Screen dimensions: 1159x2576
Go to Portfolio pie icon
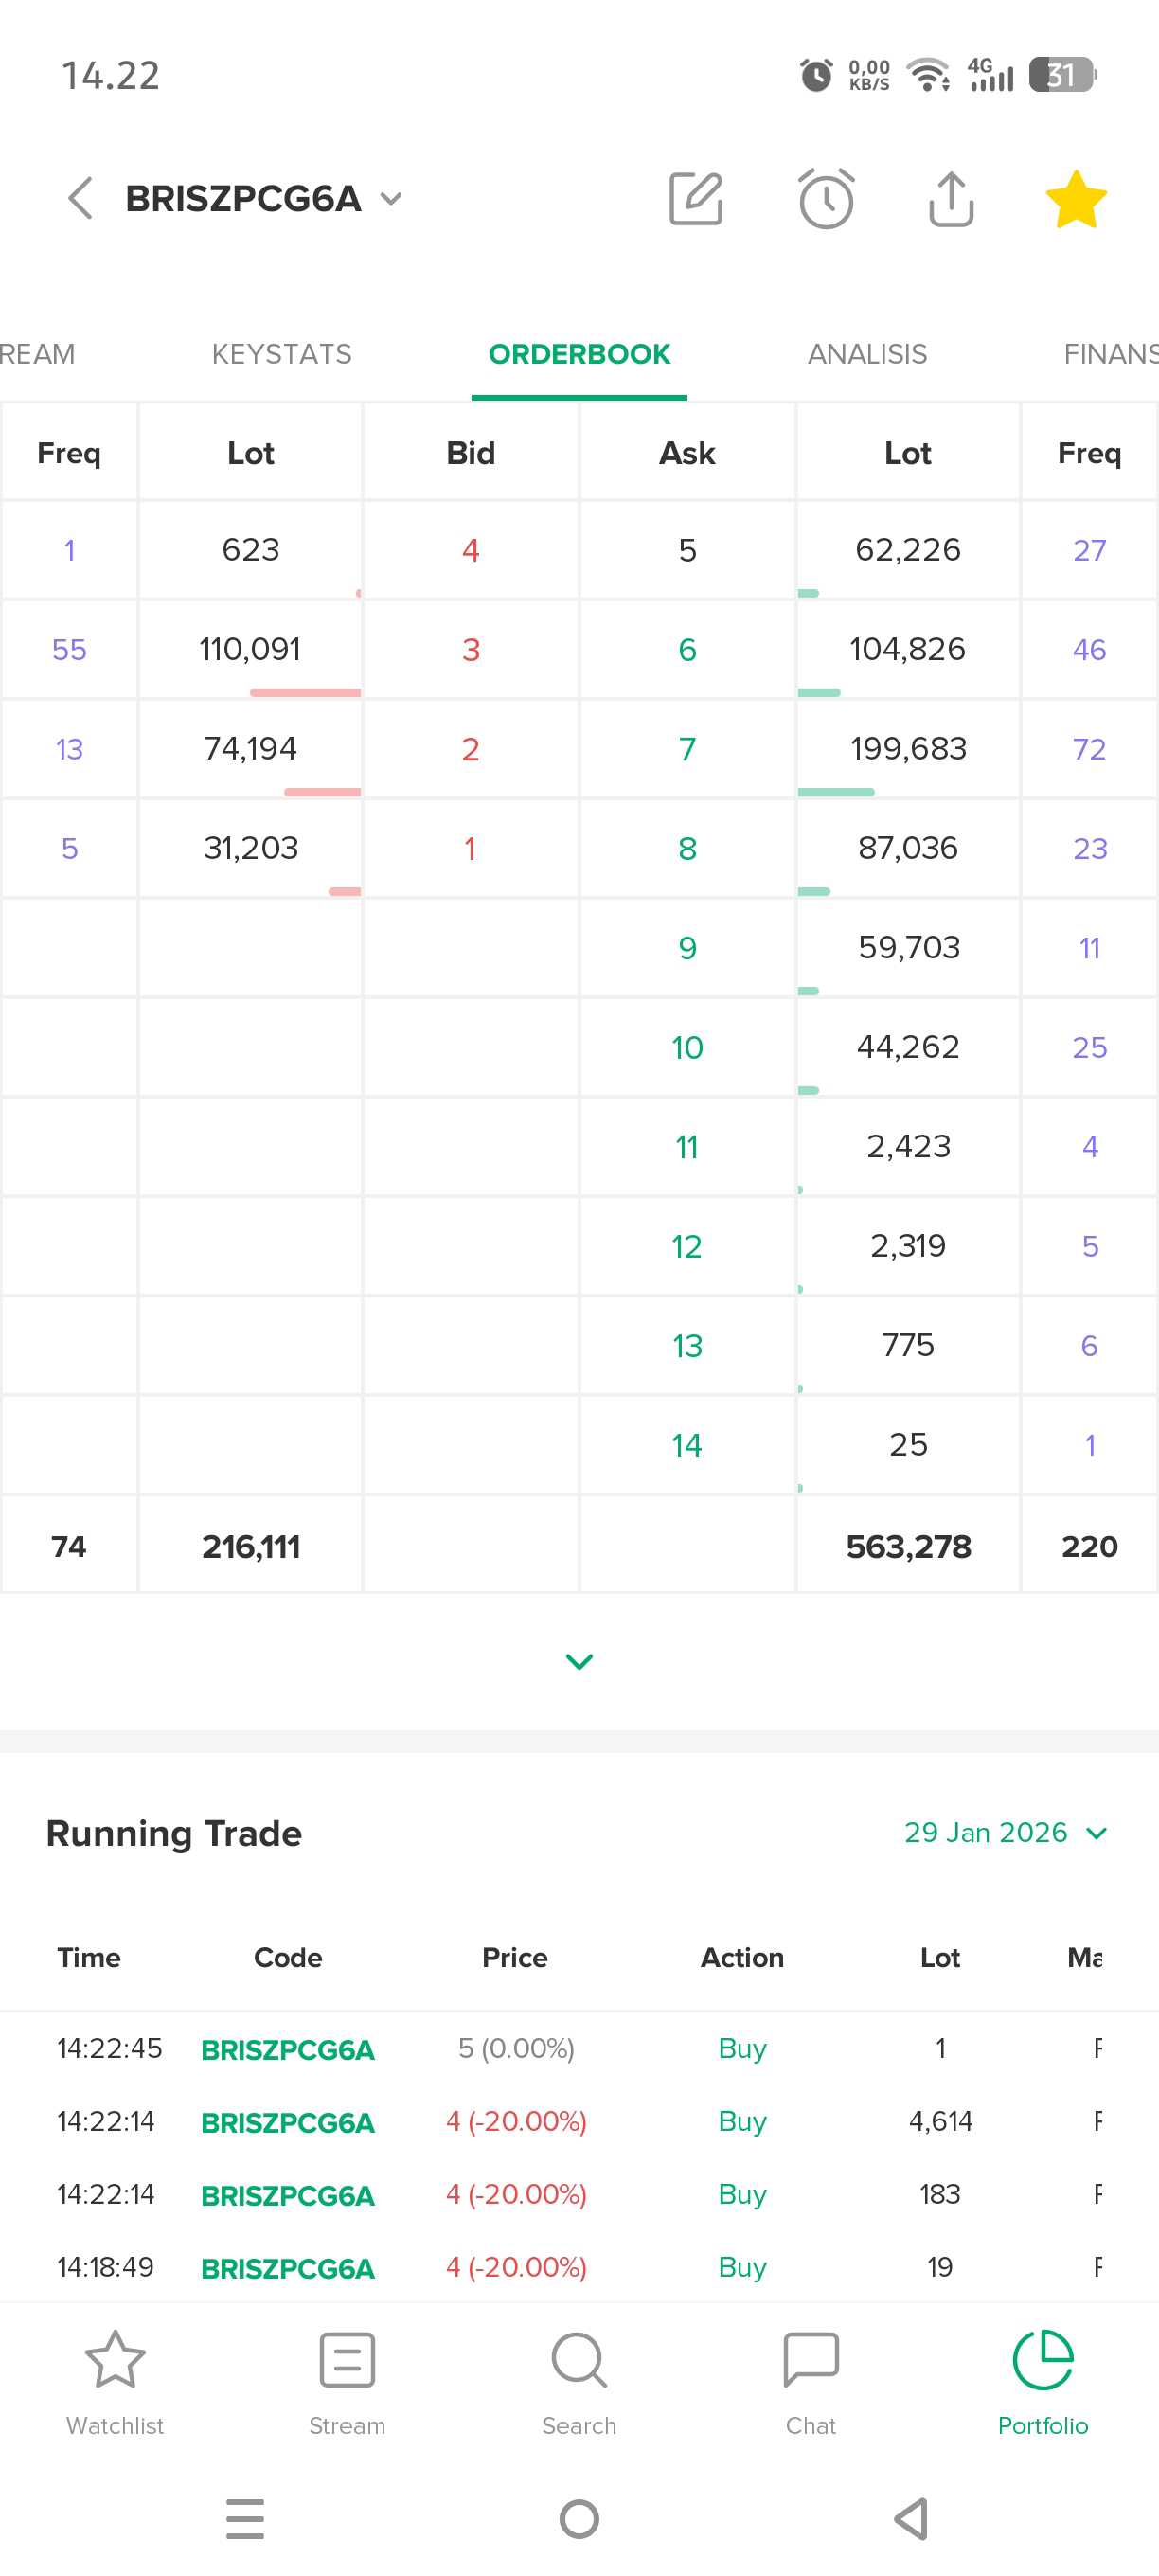point(1042,2381)
